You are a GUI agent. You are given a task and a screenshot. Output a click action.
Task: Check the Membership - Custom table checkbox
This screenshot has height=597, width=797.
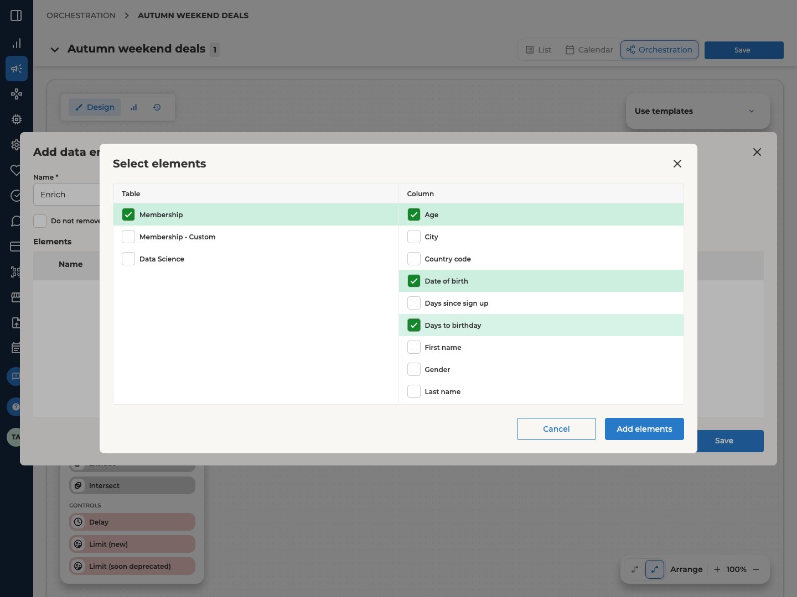pyautogui.click(x=128, y=237)
